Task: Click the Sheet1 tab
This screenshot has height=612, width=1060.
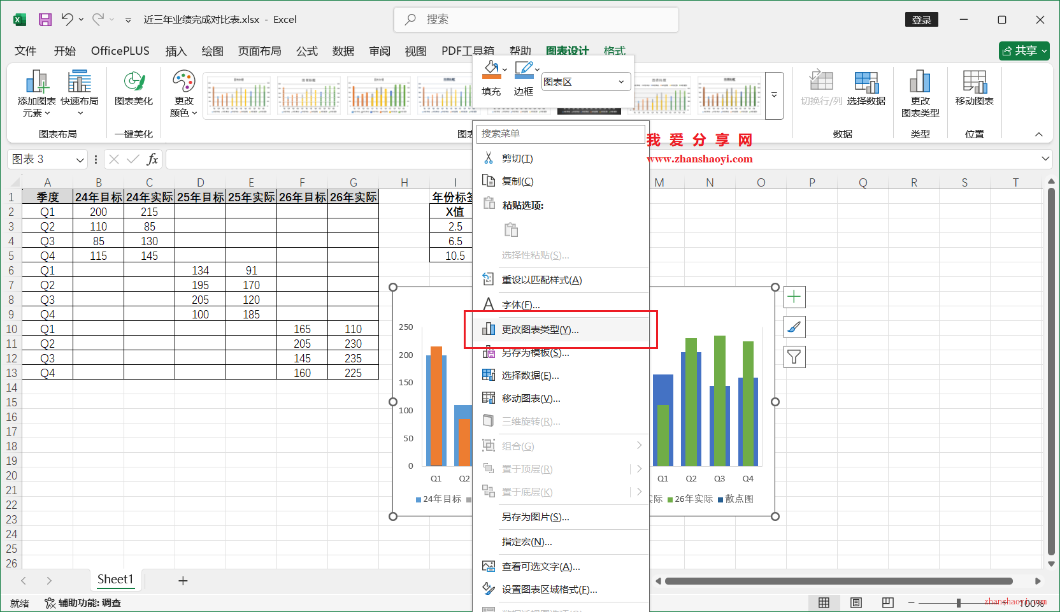Action: pos(115,580)
